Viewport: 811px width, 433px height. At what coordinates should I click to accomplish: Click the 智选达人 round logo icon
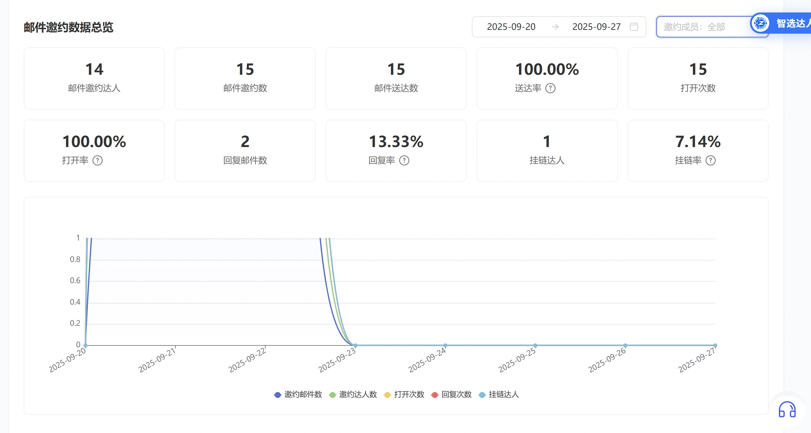click(x=761, y=23)
